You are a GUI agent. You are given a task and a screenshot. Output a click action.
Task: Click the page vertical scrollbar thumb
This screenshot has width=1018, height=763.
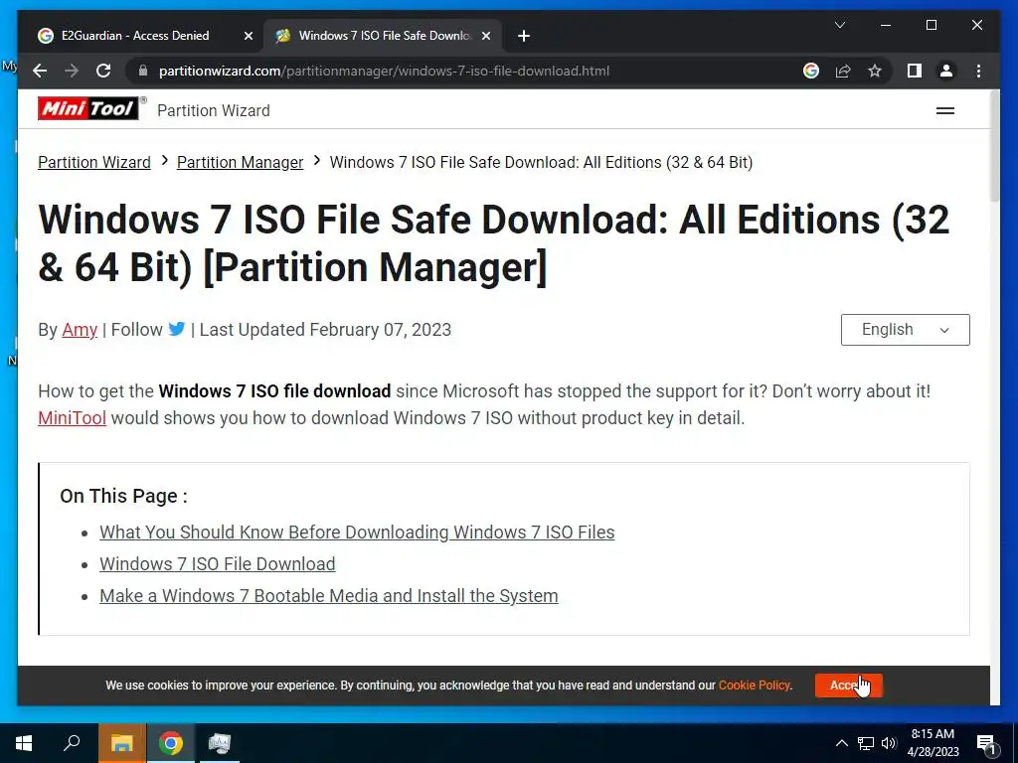(x=994, y=146)
